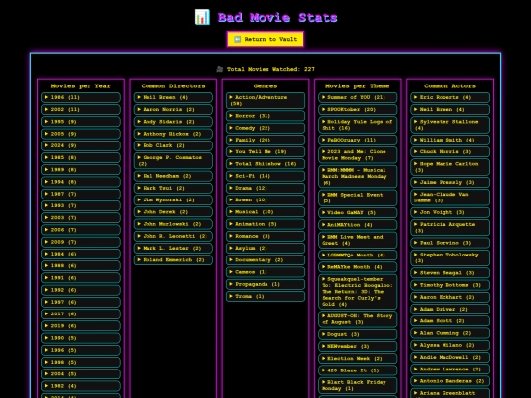Expand the Adam Driver (2) actor entry

(x=449, y=309)
